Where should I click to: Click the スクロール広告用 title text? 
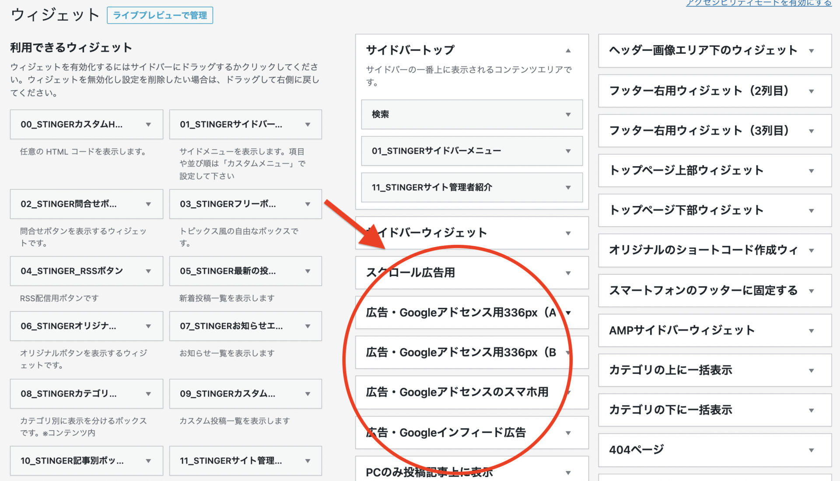click(x=410, y=273)
